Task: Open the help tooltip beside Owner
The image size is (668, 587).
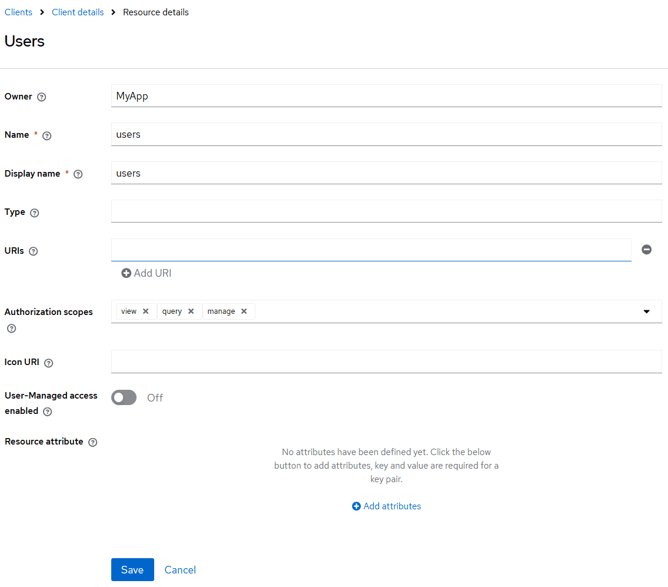Action: pos(41,97)
